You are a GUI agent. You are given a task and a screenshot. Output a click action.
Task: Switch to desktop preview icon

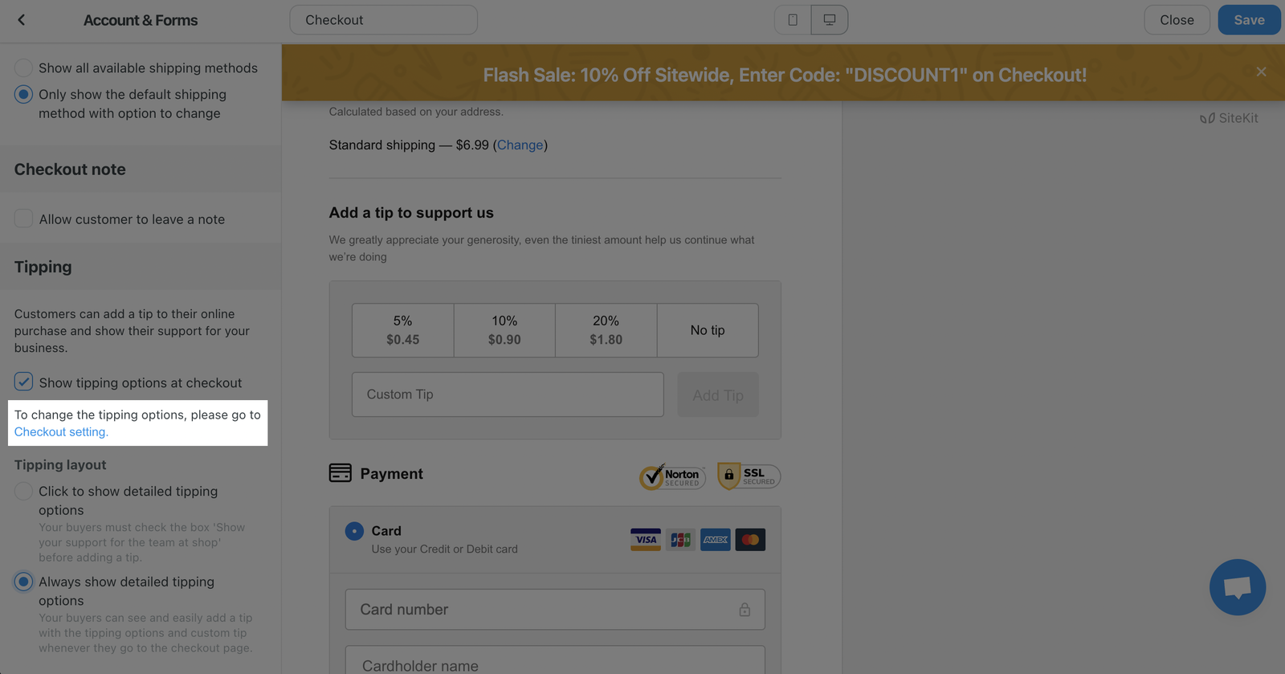coord(829,20)
